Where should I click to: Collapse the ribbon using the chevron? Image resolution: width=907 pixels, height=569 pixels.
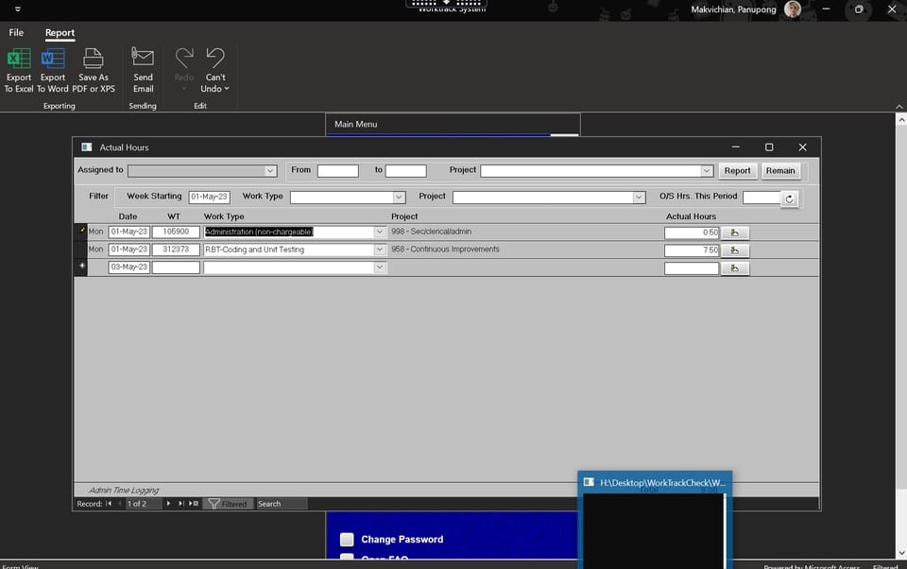coord(898,107)
